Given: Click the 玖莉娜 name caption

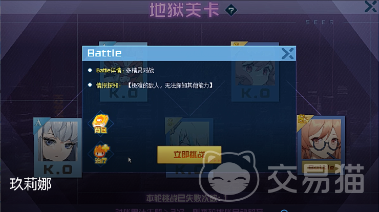Looking at the screenshot, I should point(30,184).
